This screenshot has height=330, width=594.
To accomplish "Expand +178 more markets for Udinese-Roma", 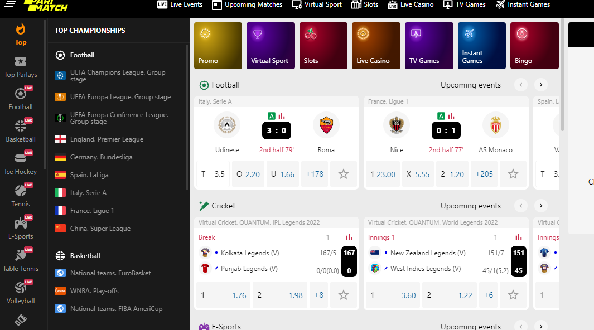I will point(315,174).
